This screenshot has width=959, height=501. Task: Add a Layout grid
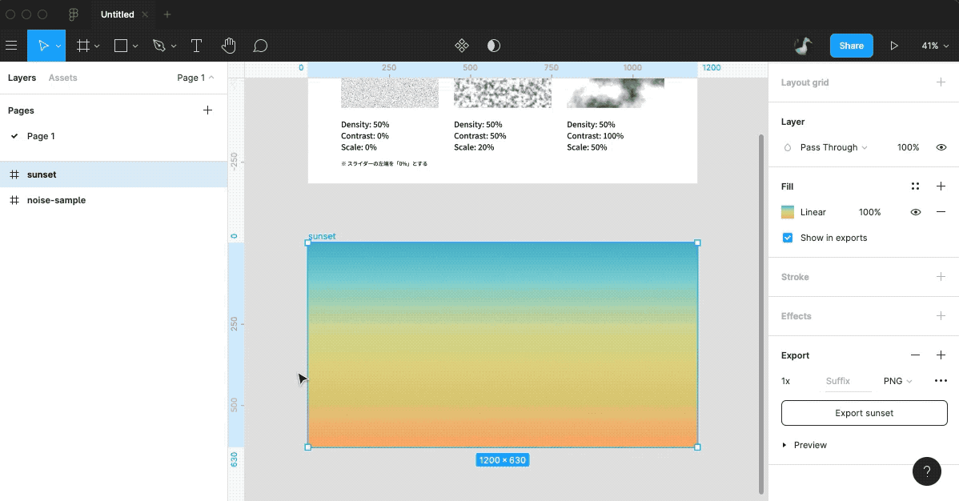(x=941, y=82)
